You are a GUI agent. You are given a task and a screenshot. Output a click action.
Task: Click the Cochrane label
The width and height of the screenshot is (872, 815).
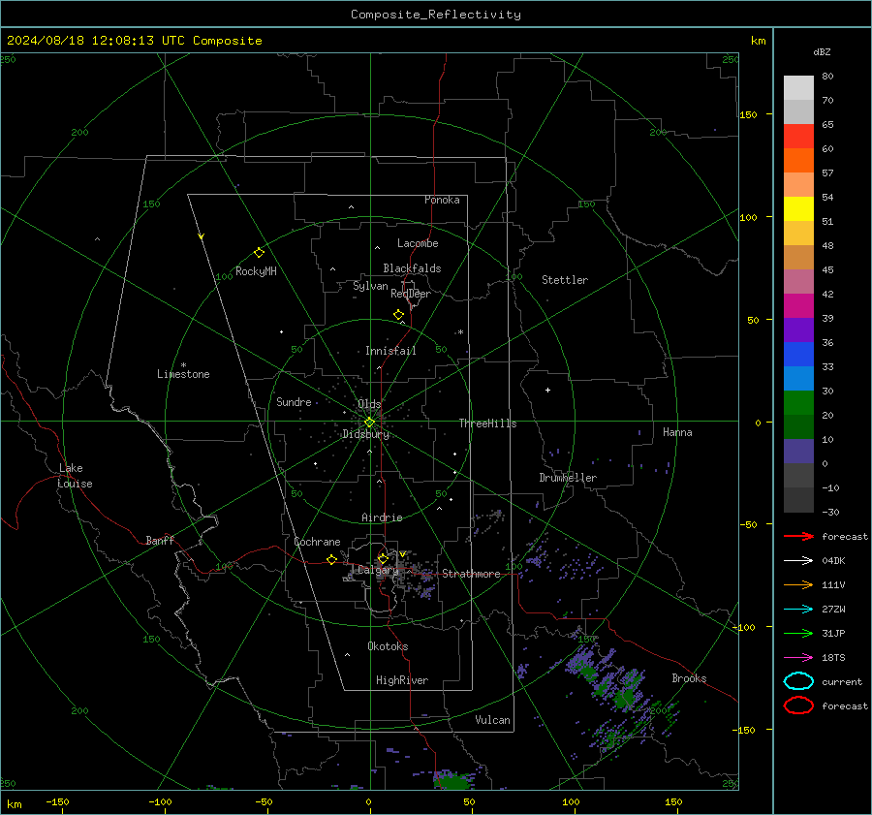[317, 542]
